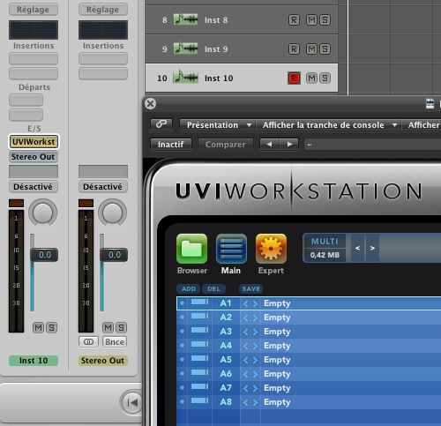Enable record on Inst 9 track

294,49
